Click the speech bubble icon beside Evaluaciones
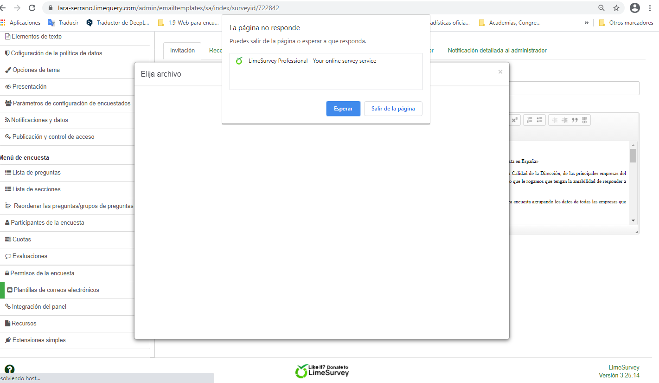659x383 pixels. coord(8,256)
